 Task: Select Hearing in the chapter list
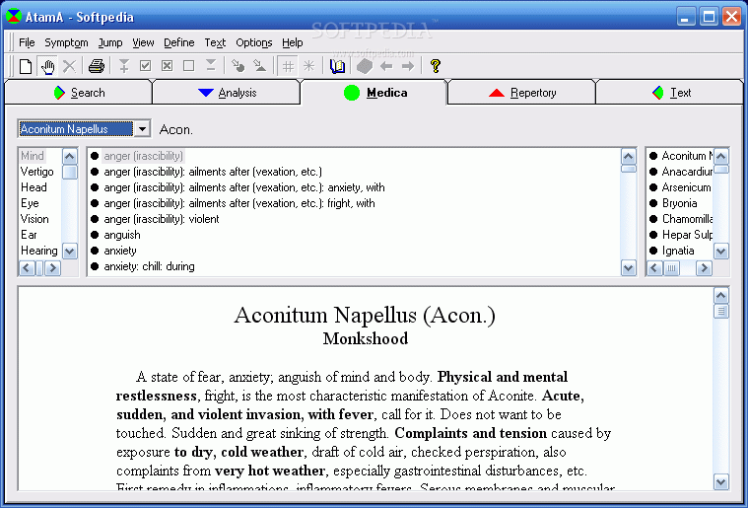click(x=39, y=251)
